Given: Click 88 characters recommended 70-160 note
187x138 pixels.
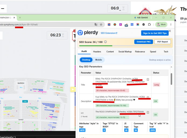Looking at the screenshot, I should pyautogui.click(x=112, y=105).
